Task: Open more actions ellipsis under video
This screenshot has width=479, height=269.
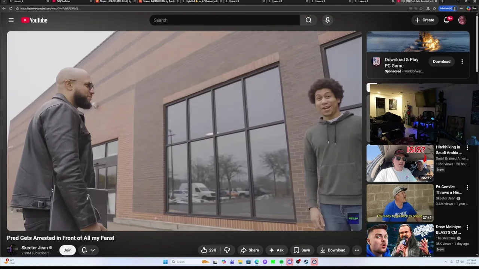Action: pyautogui.click(x=357, y=250)
